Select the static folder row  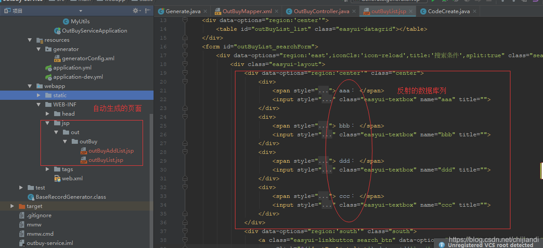click(x=77, y=95)
